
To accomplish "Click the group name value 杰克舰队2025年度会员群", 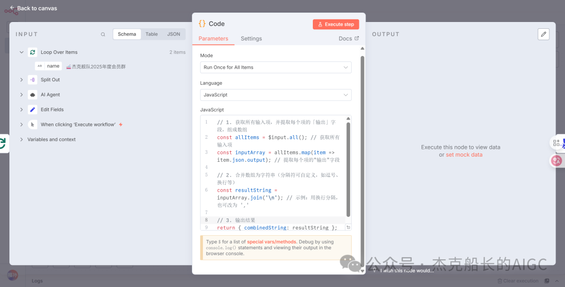I will (x=96, y=67).
